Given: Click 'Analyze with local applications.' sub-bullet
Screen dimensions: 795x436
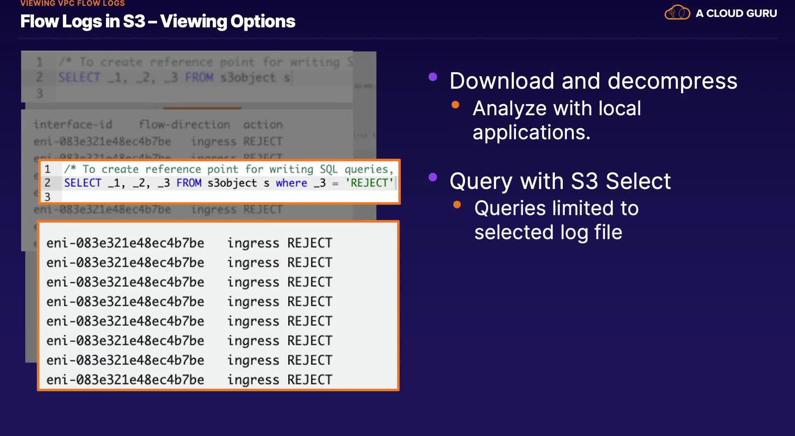Looking at the screenshot, I should point(557,120).
